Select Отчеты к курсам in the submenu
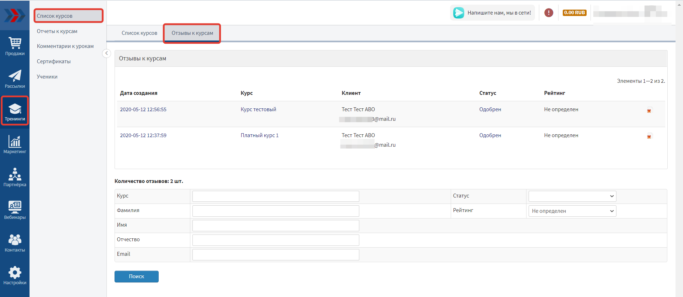683x297 pixels. point(57,31)
